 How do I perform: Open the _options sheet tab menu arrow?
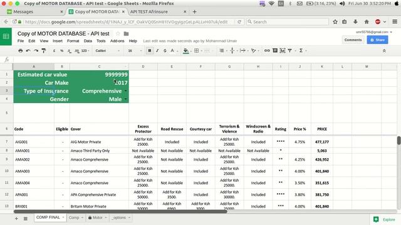[x=129, y=217]
